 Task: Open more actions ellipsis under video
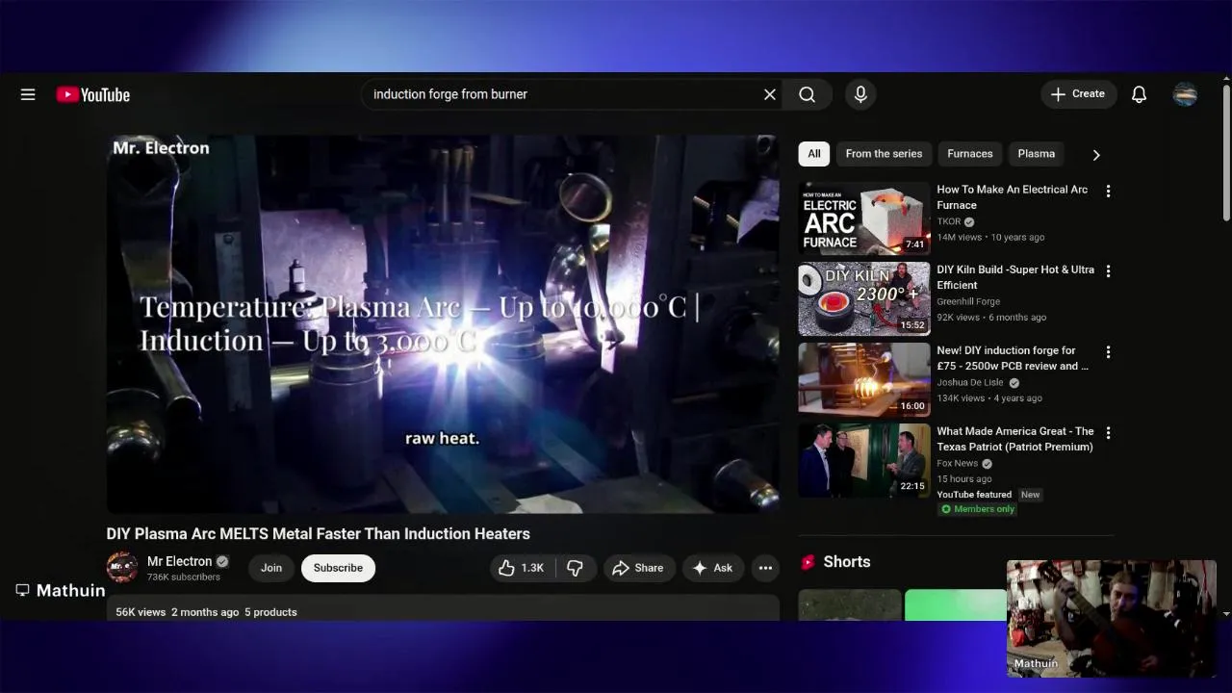coord(765,568)
